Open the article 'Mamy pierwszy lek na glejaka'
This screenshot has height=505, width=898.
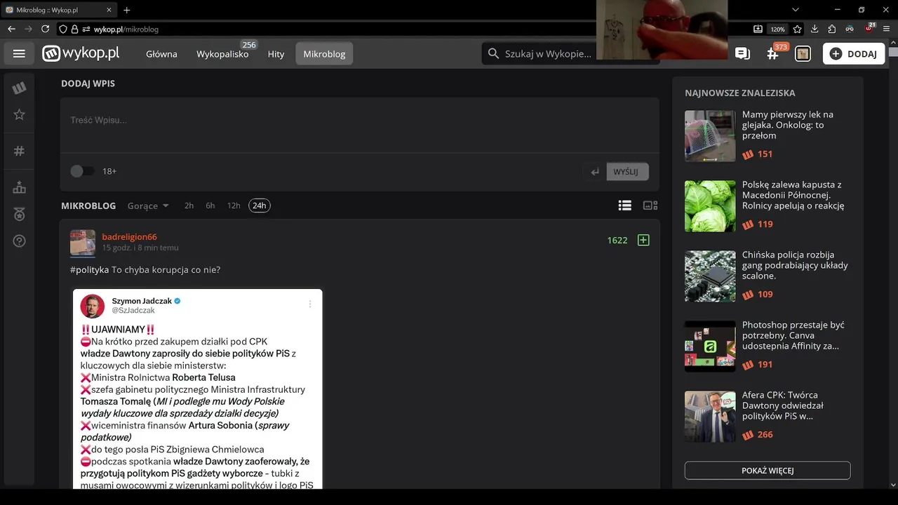click(x=788, y=125)
